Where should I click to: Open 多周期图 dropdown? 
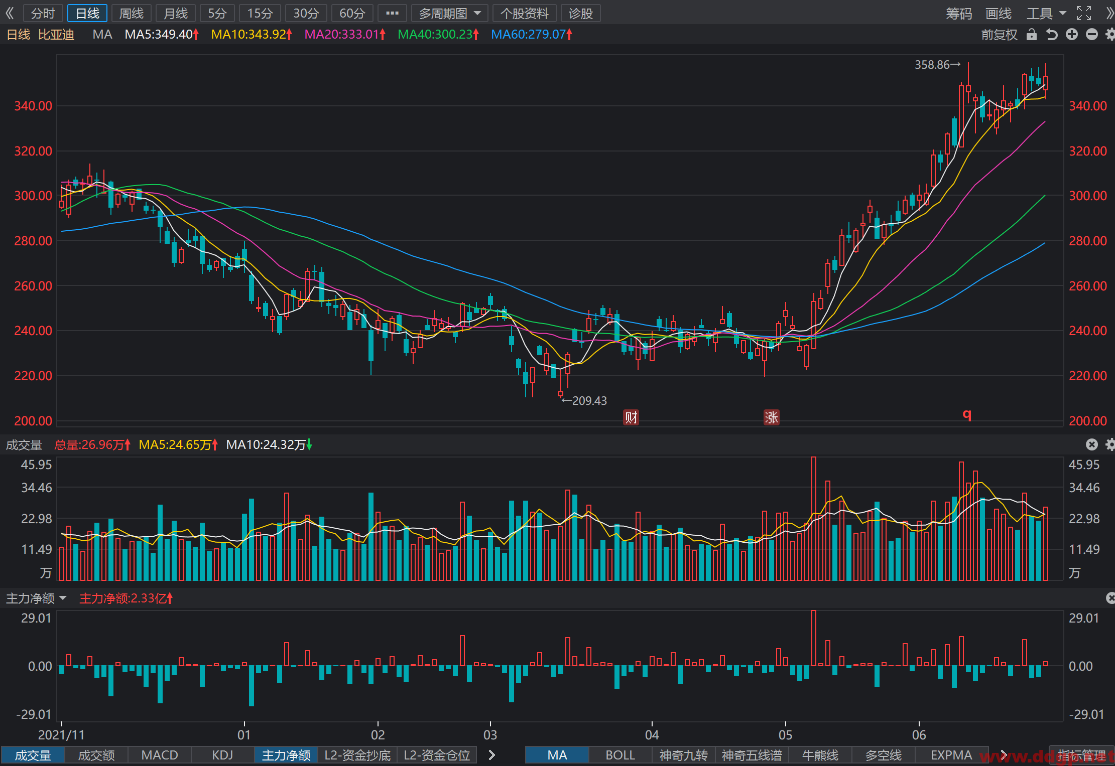click(450, 13)
